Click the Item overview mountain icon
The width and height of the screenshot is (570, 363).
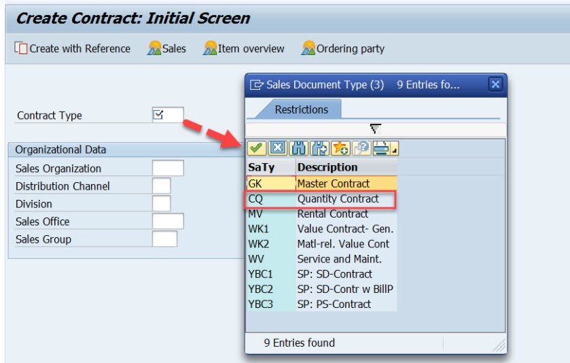pos(210,48)
